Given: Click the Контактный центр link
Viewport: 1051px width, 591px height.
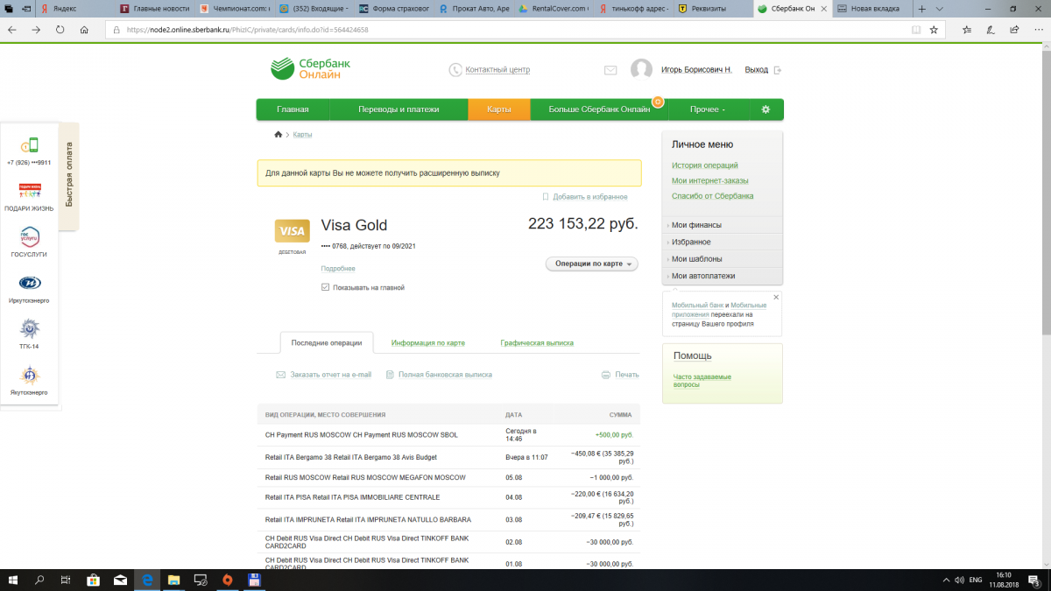Looking at the screenshot, I should (x=497, y=70).
